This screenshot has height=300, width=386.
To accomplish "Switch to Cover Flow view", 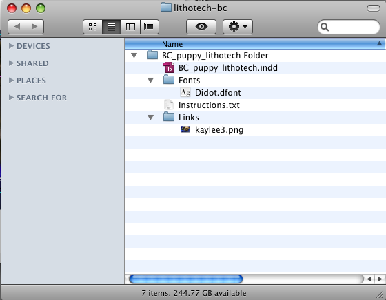I will [x=150, y=27].
